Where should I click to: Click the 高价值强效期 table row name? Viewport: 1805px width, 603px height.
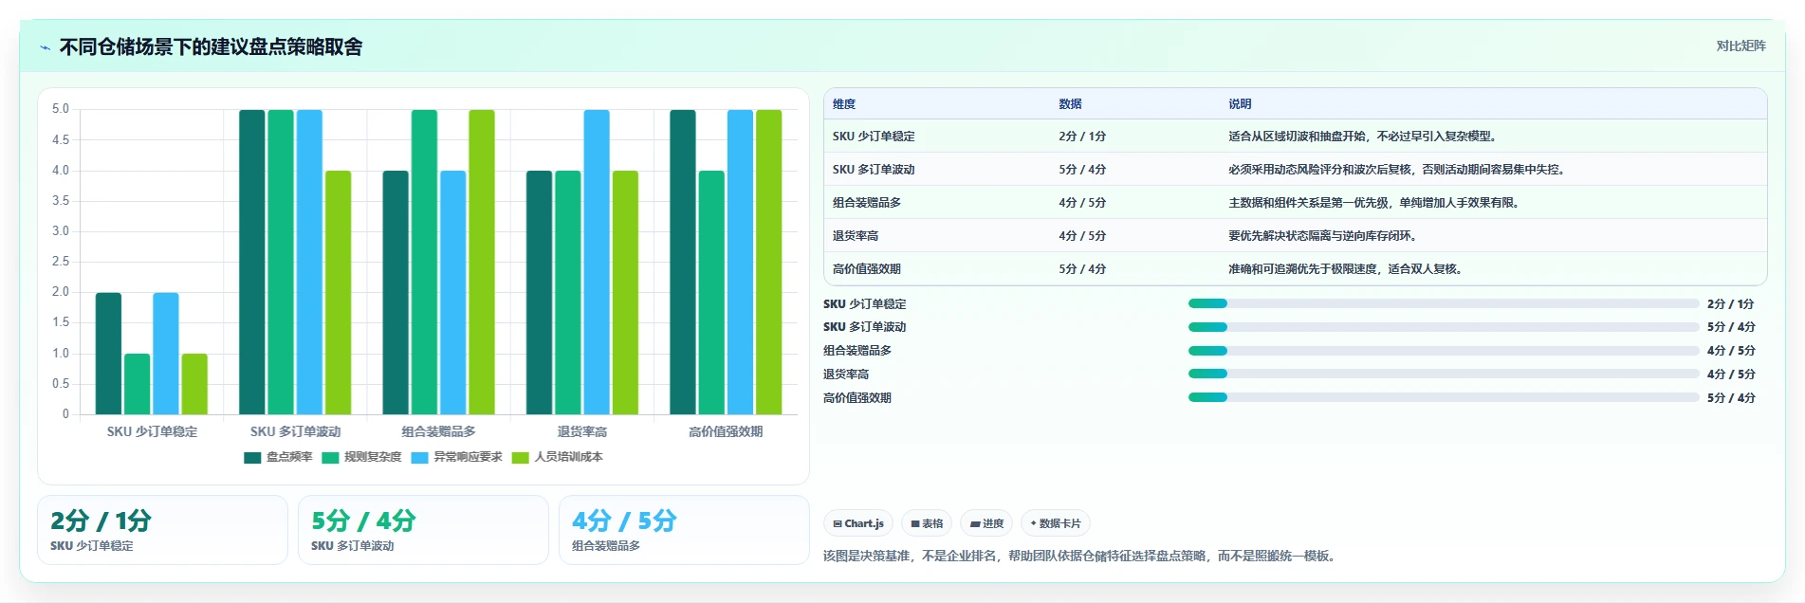coord(867,269)
